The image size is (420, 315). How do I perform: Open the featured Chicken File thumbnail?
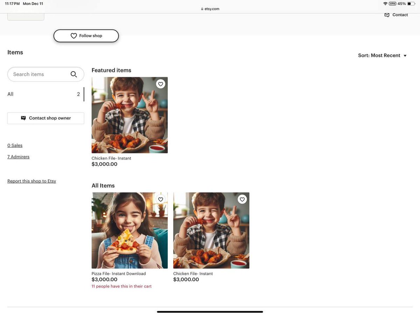tap(129, 115)
